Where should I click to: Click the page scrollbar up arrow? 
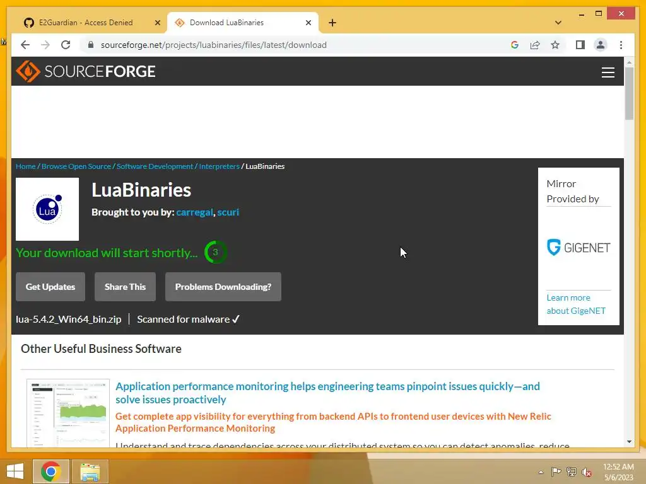click(x=629, y=62)
